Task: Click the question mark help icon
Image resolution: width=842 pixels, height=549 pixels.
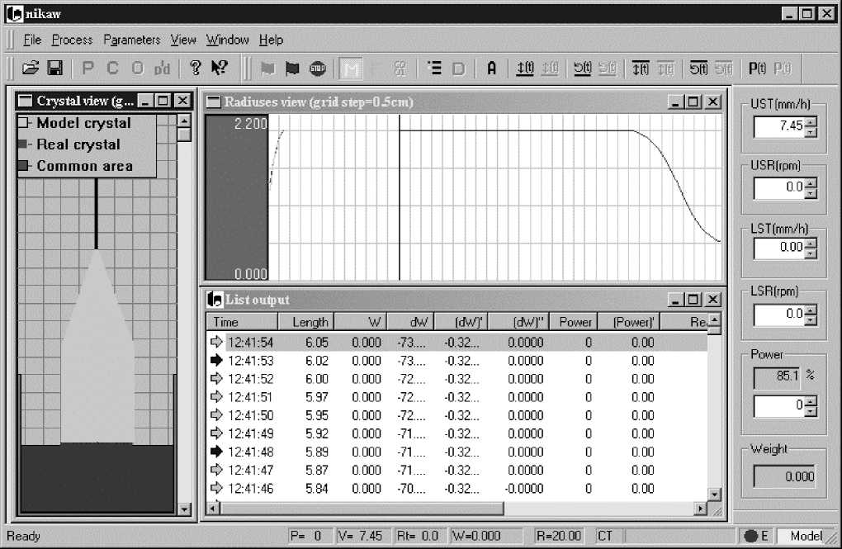Action: pyautogui.click(x=196, y=69)
